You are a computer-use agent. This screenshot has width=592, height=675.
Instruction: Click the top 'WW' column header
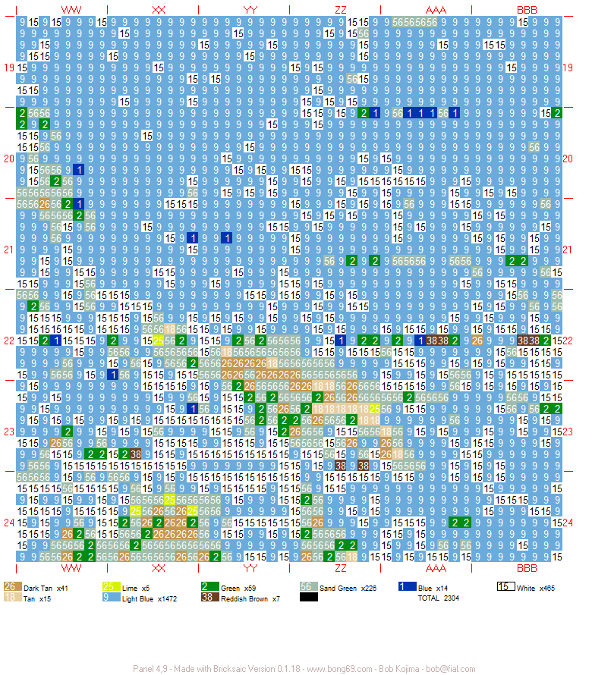[x=71, y=10]
